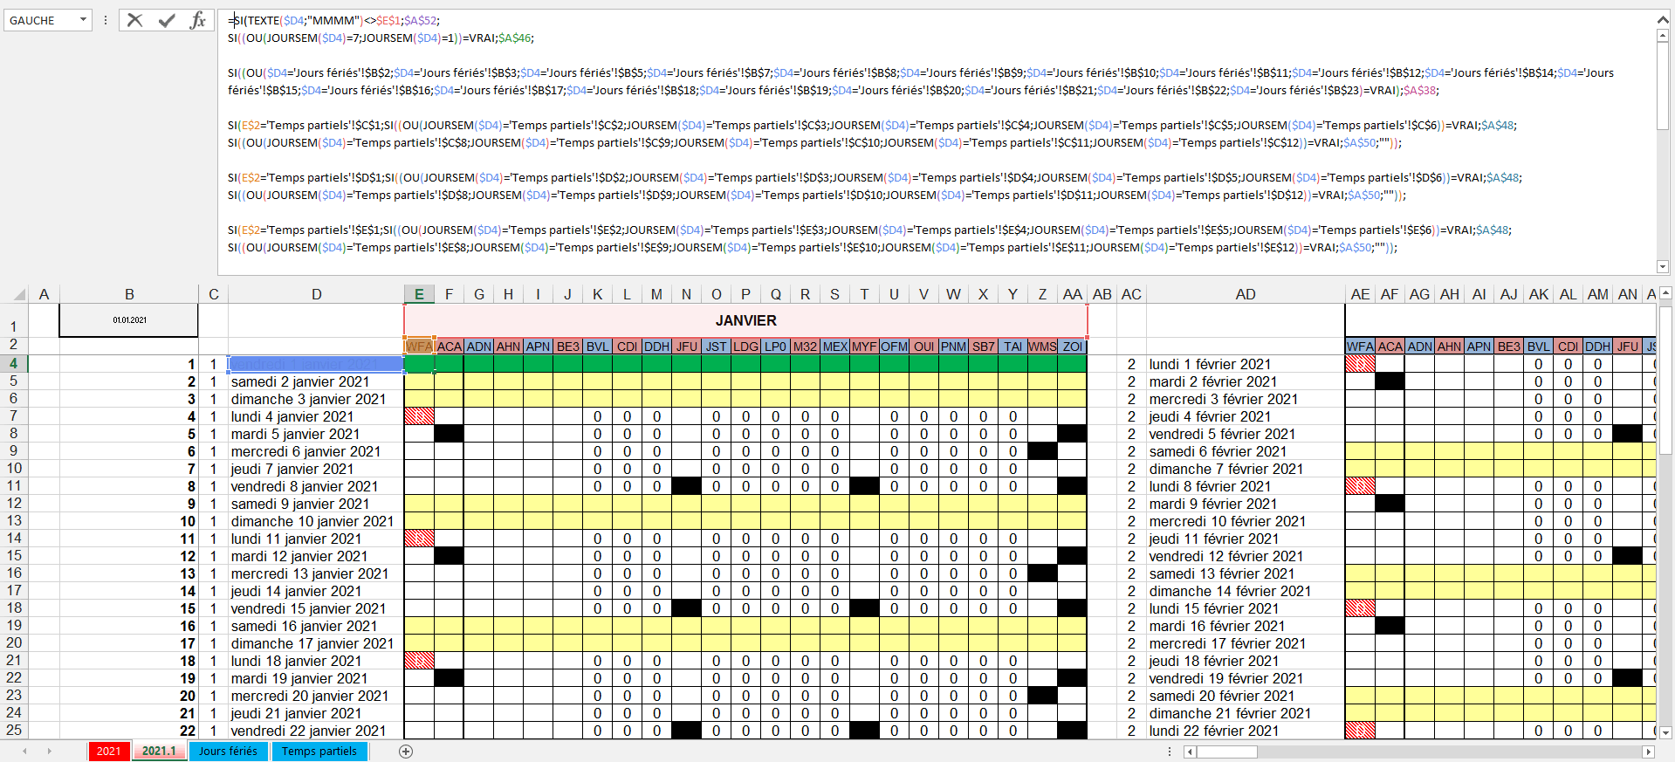Click the black WMS cell on mercredi 6 janvier

coord(1043,451)
